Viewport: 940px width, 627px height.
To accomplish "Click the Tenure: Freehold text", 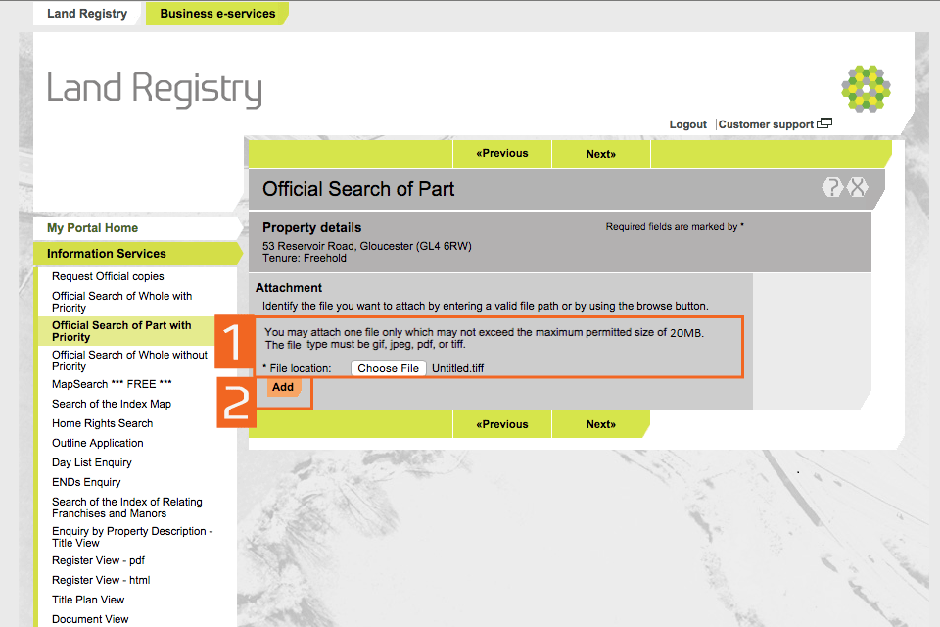I will pyautogui.click(x=305, y=258).
